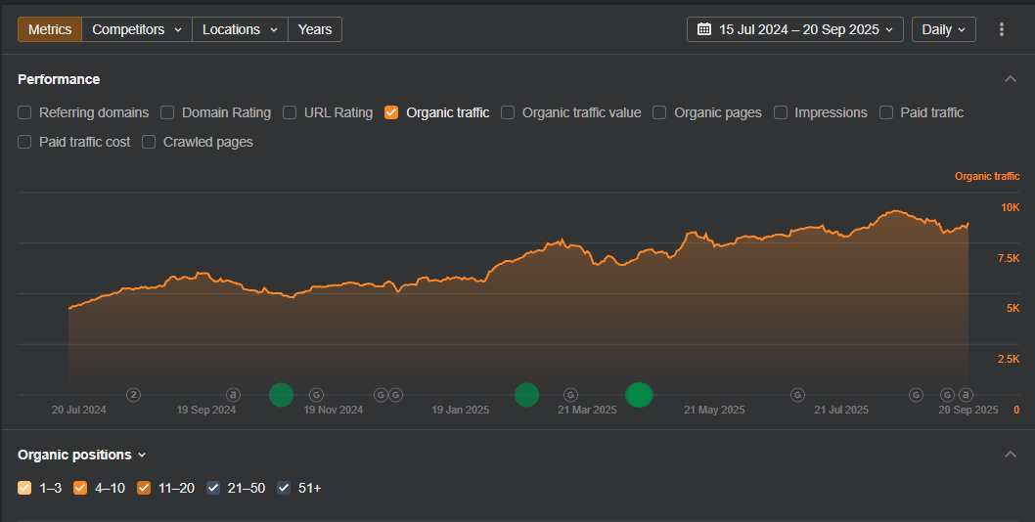Image resolution: width=1035 pixels, height=522 pixels.
Task: Click the '21 May 2025' axis date
Action: 714,410
